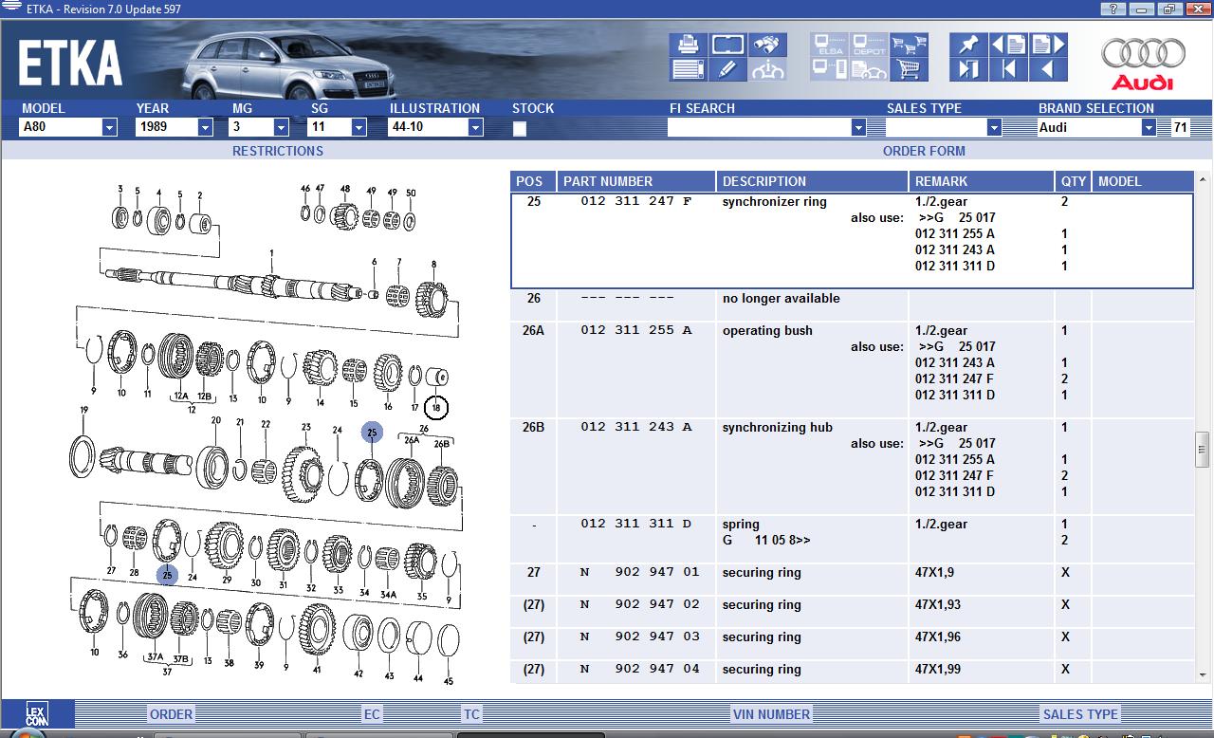Click the printer icon in toolbar
Image resolution: width=1214 pixels, height=738 pixels.
pos(688,45)
